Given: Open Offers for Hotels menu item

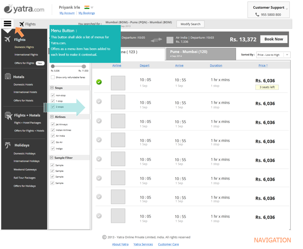Looking at the screenshot, I should click(23, 100).
